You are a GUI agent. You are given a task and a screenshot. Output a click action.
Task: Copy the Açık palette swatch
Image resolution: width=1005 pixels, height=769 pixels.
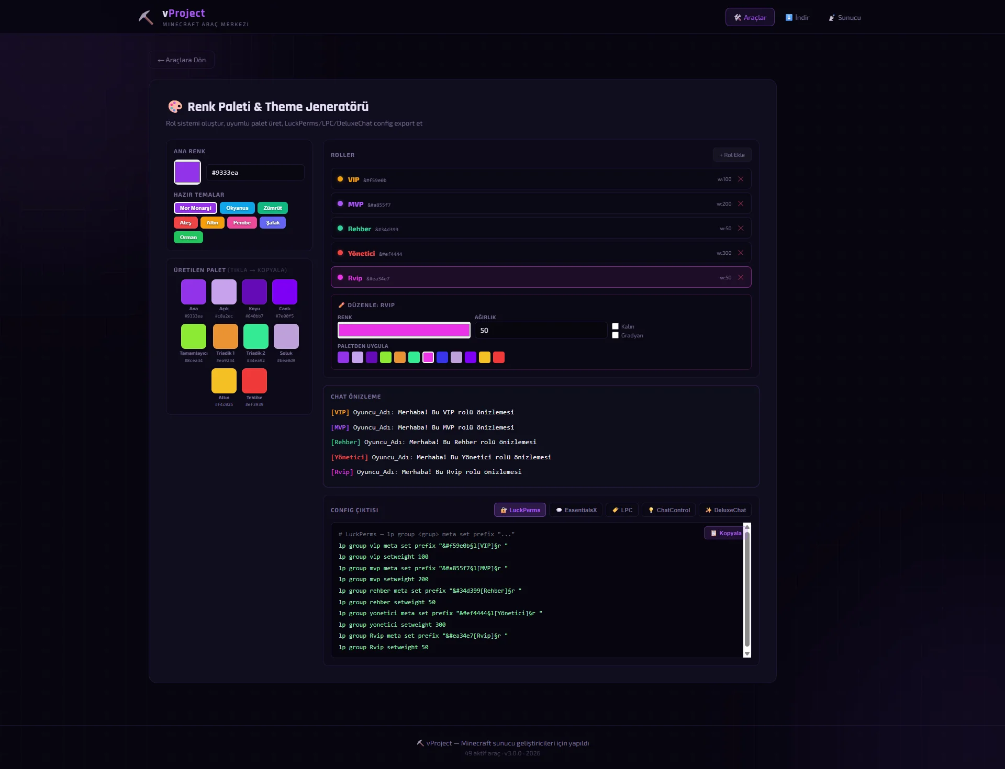224,292
